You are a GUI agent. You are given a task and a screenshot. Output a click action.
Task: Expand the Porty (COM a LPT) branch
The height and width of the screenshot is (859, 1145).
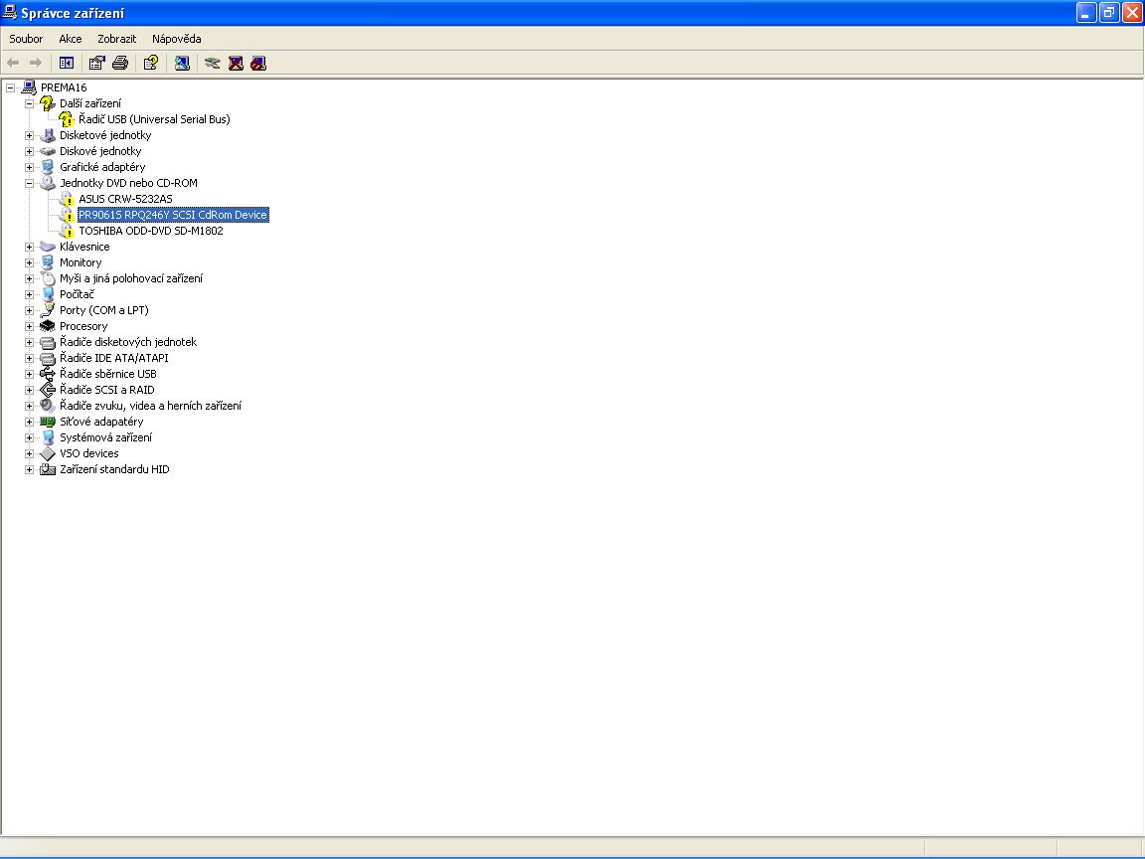pos(29,310)
